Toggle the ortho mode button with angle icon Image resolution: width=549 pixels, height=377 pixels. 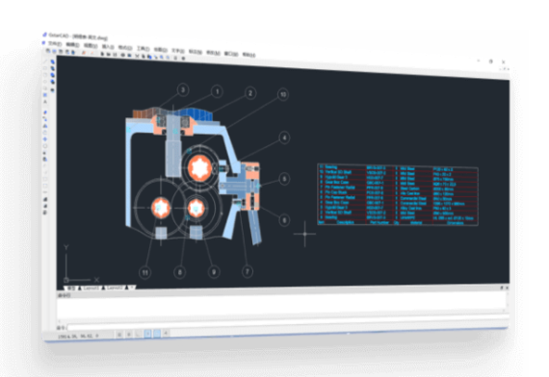[x=137, y=334]
